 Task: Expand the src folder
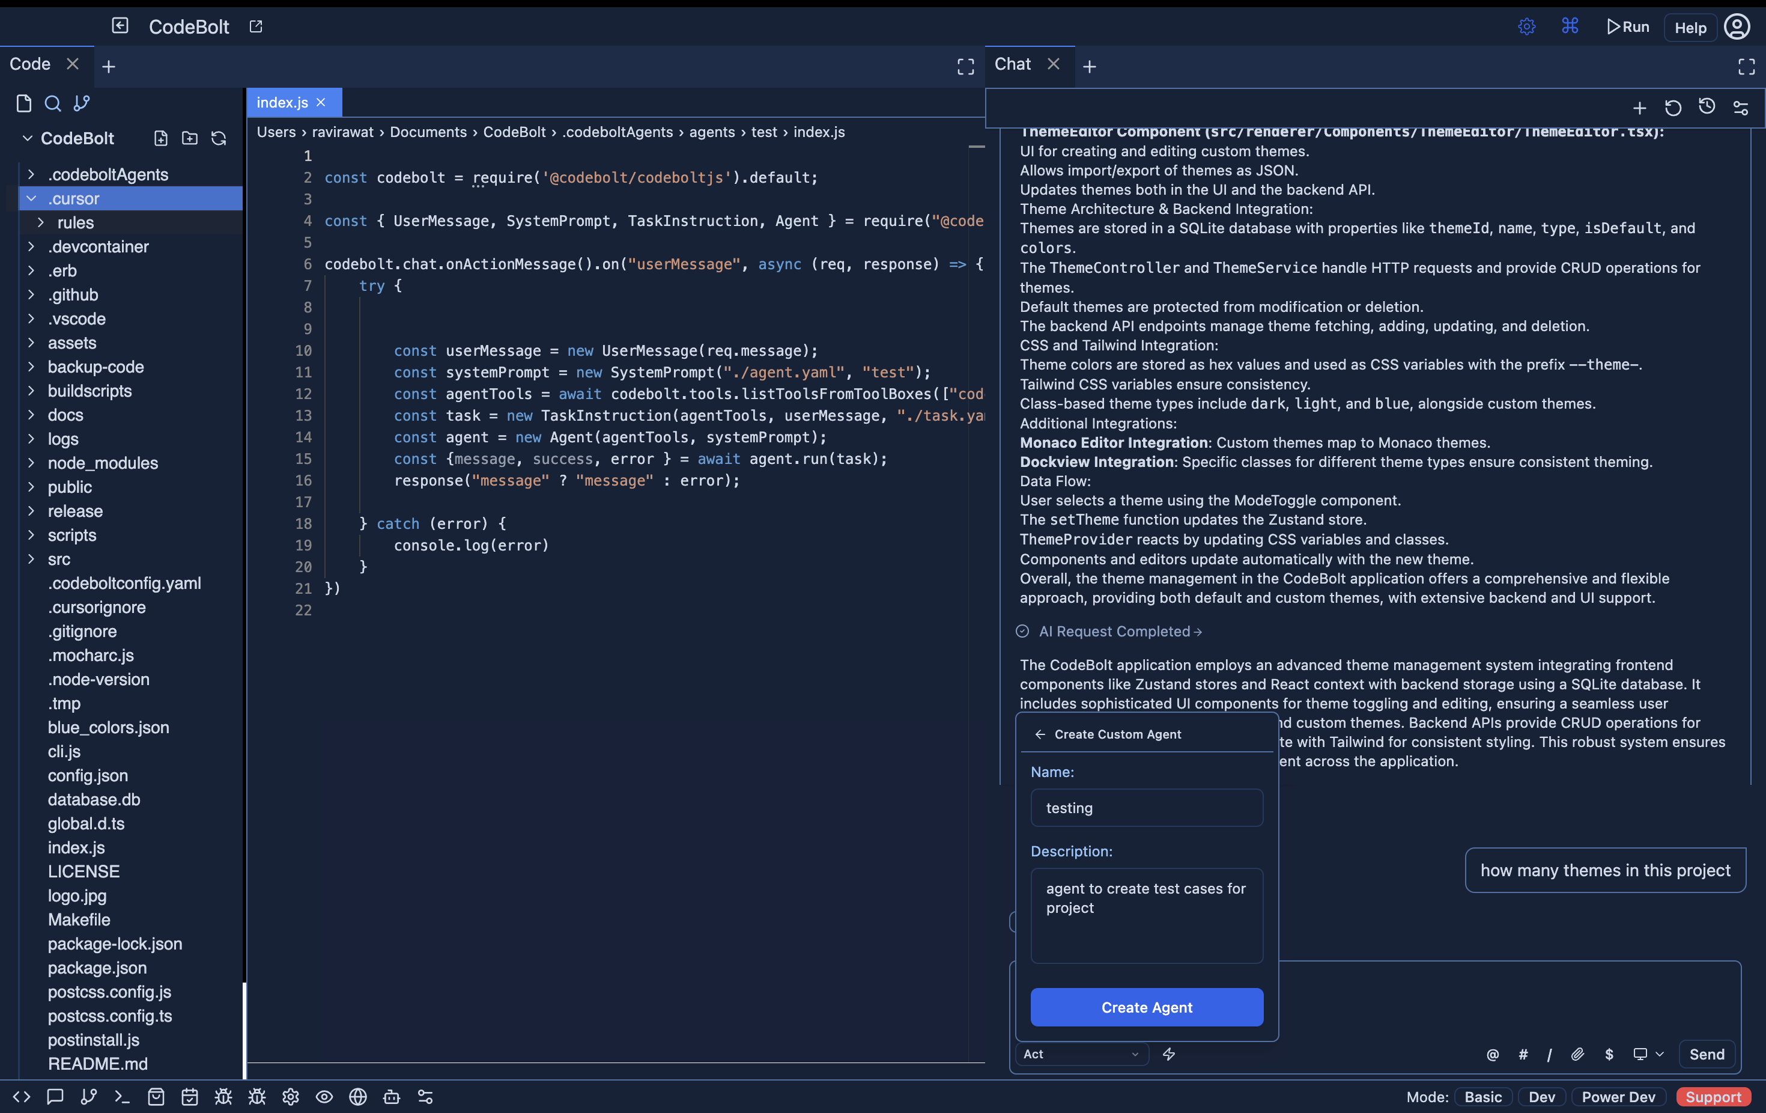pos(31,559)
